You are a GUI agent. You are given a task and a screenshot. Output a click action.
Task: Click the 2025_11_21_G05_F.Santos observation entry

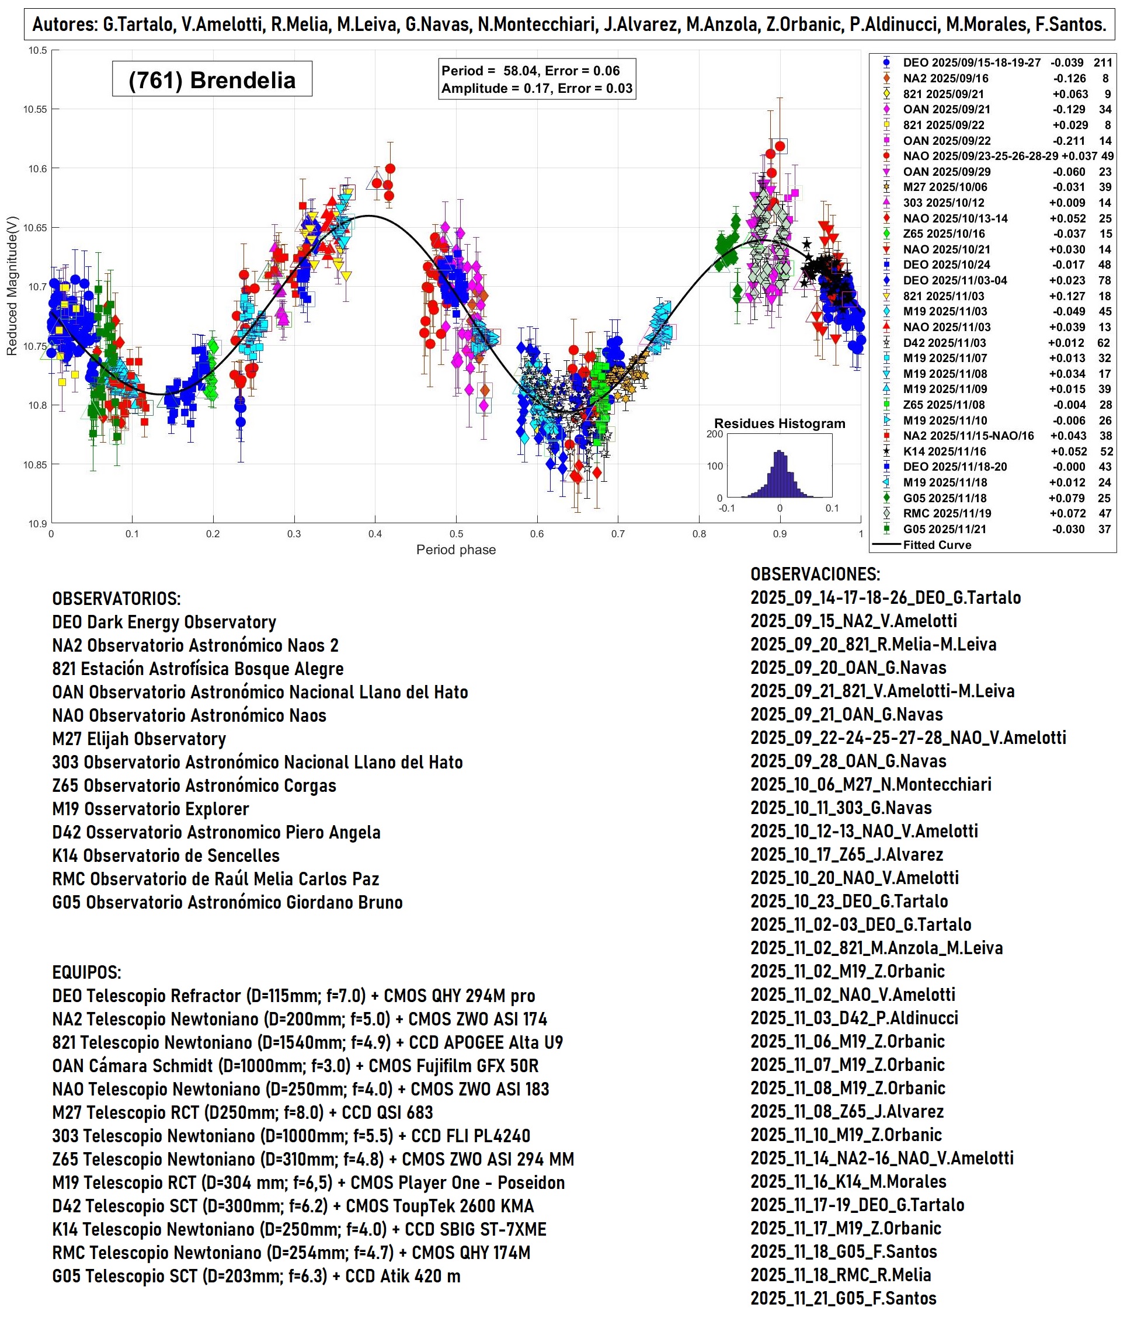(843, 1298)
